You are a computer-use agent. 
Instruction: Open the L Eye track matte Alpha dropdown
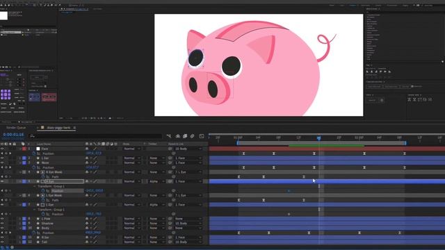tap(156, 205)
